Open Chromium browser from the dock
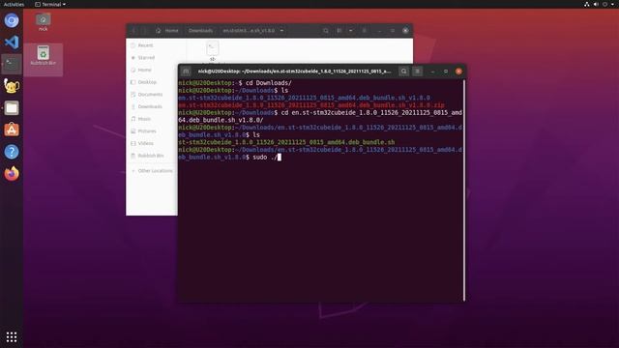Screen dimensions: 619x348 click(x=12, y=20)
